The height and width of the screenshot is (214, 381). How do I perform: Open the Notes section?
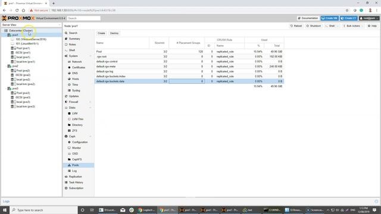point(72,45)
